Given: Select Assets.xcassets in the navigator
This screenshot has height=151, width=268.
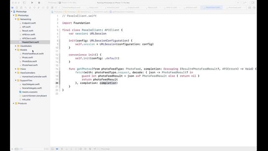Looking at the screenshot, I should click(30, 92).
